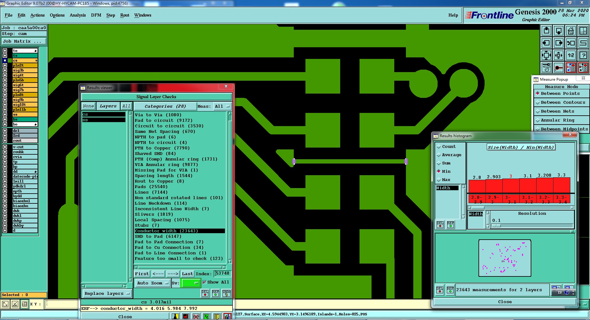
Task: Open the Replace layers dropdown
Action: coord(107,294)
